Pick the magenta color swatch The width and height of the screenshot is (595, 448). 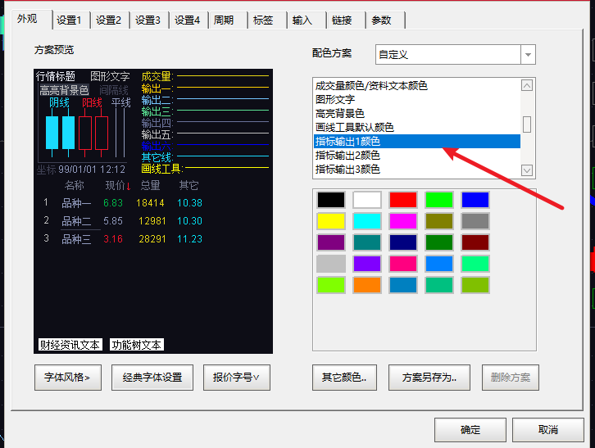coord(403,221)
